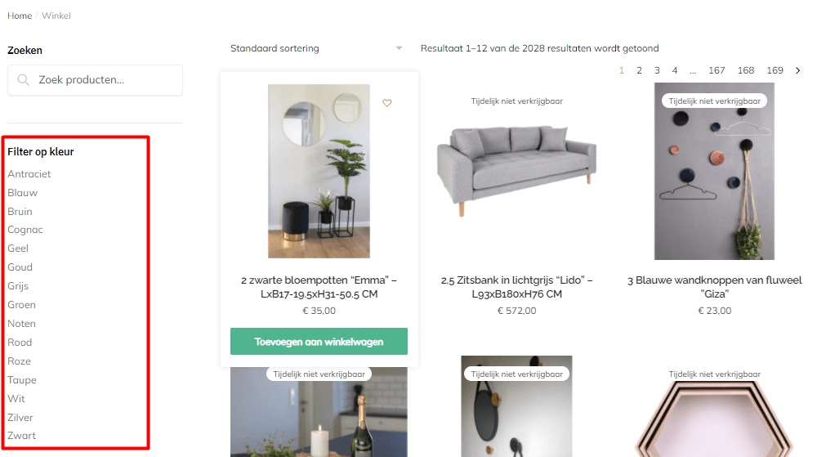Go to next page with arrow icon

[797, 70]
